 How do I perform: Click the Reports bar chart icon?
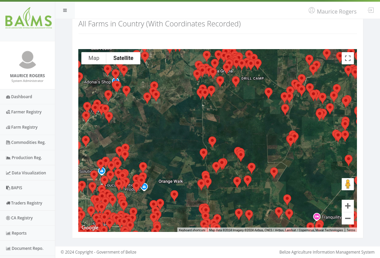[x=8, y=233]
